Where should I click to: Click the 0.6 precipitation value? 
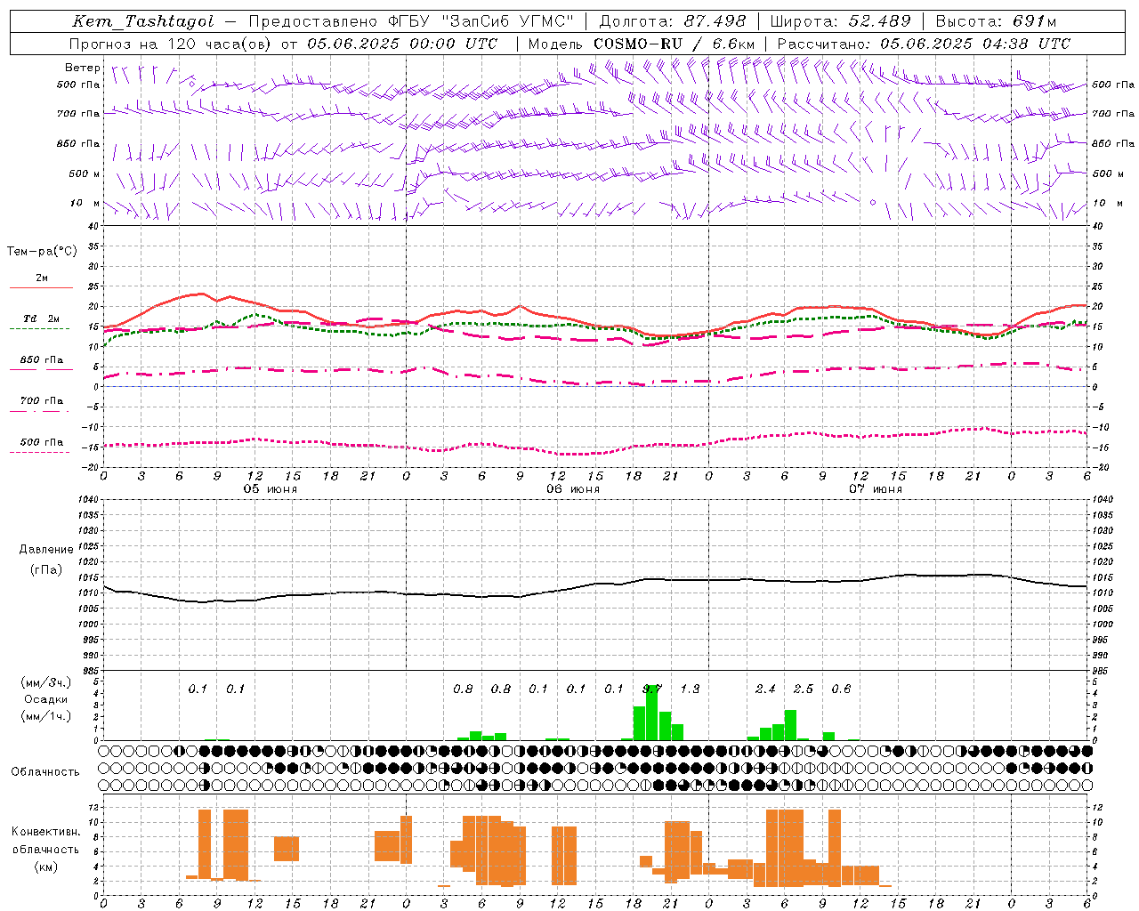coord(841,689)
